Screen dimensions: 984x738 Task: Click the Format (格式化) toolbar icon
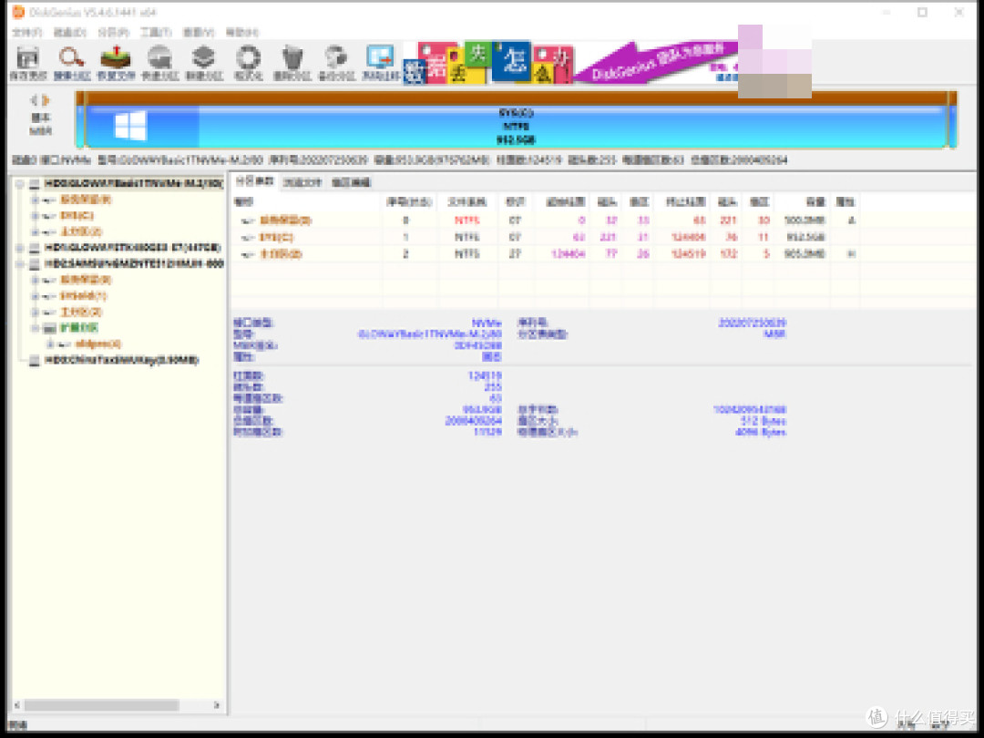point(248,63)
